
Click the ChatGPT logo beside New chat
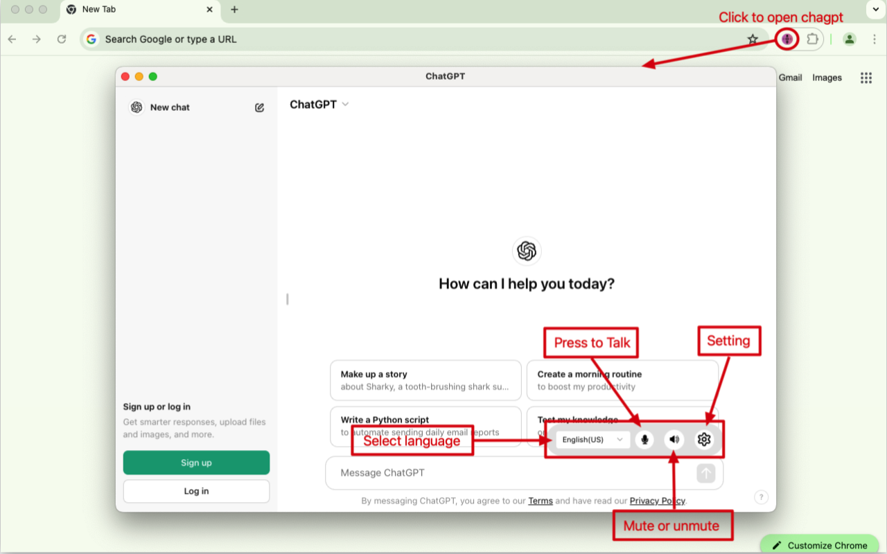(x=137, y=107)
